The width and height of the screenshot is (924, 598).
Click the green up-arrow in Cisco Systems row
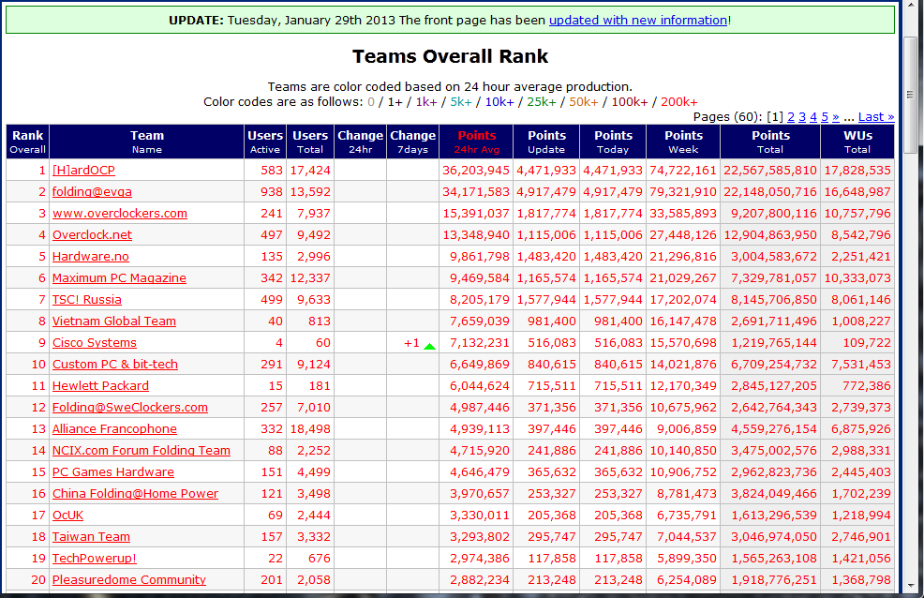(429, 347)
